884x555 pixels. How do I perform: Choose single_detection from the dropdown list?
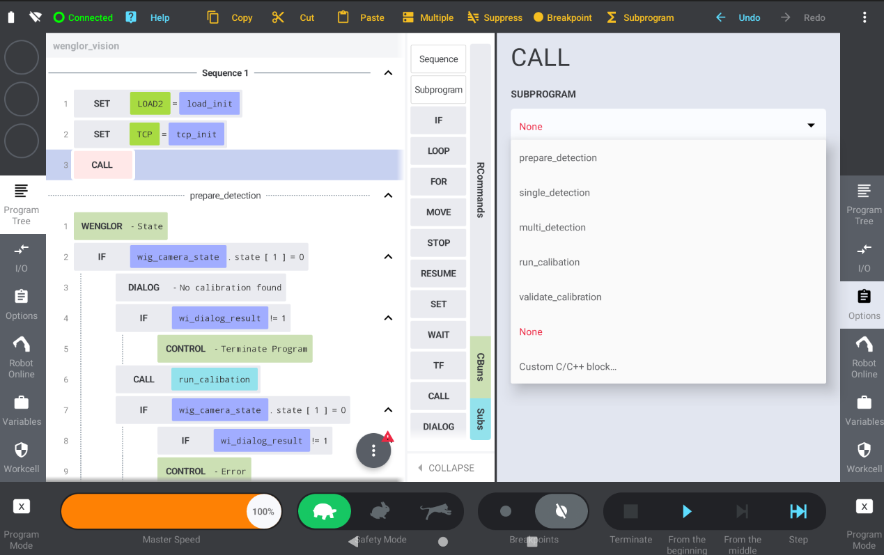pos(555,193)
